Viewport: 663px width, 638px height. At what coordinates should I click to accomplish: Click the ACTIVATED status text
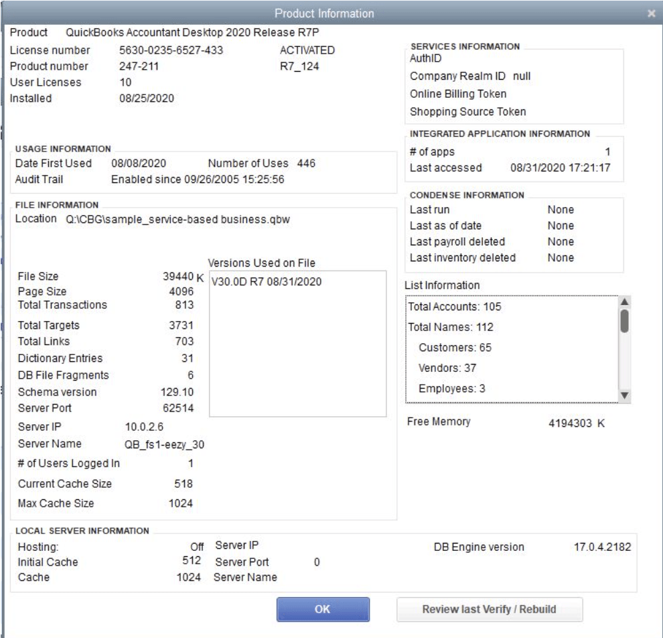(x=307, y=50)
